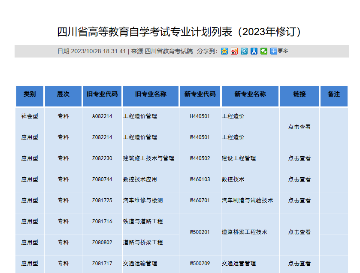
Task: Share page to Tencent Weibo
Action: [x=244, y=51]
